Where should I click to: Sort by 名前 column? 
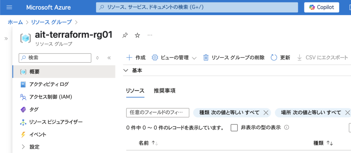(148, 143)
